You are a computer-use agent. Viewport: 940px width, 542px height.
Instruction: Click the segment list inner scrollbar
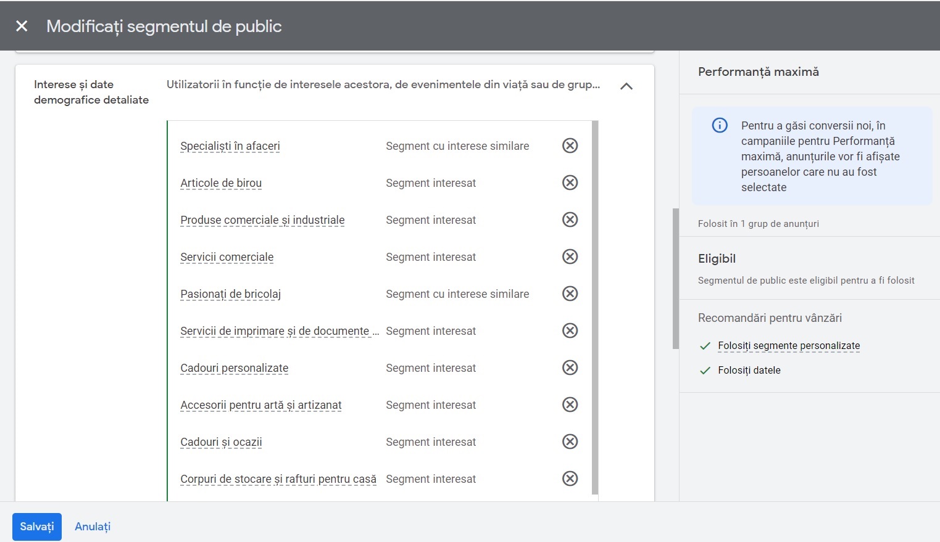[x=595, y=307]
